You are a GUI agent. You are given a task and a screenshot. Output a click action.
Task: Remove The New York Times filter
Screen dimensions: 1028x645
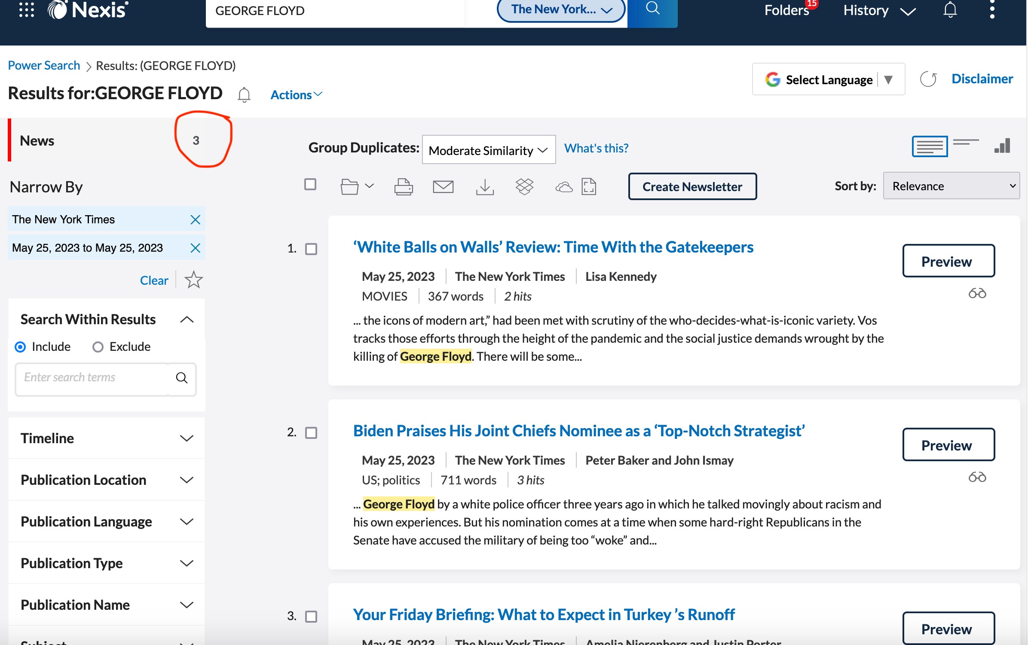195,220
